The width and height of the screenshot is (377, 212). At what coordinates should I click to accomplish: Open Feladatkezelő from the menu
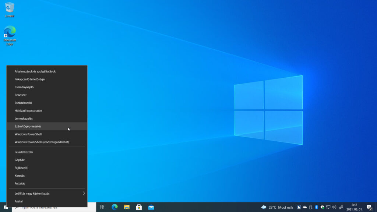click(x=47, y=152)
